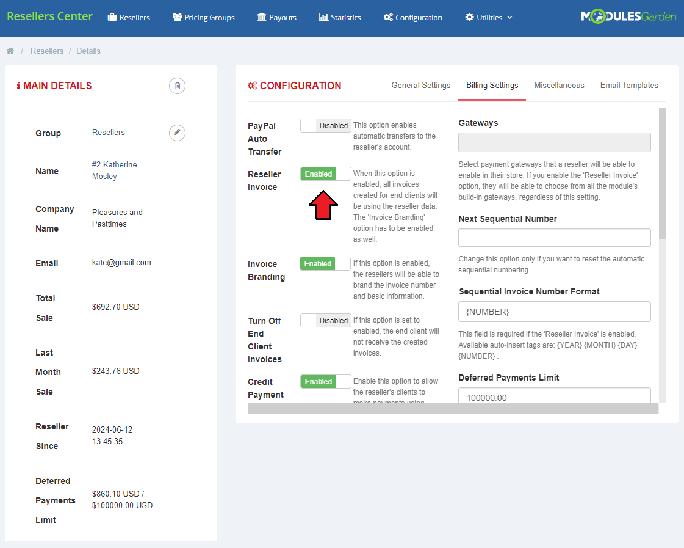Expand the Utilities dropdown chevron
Screen dimensions: 684x548
(x=509, y=18)
